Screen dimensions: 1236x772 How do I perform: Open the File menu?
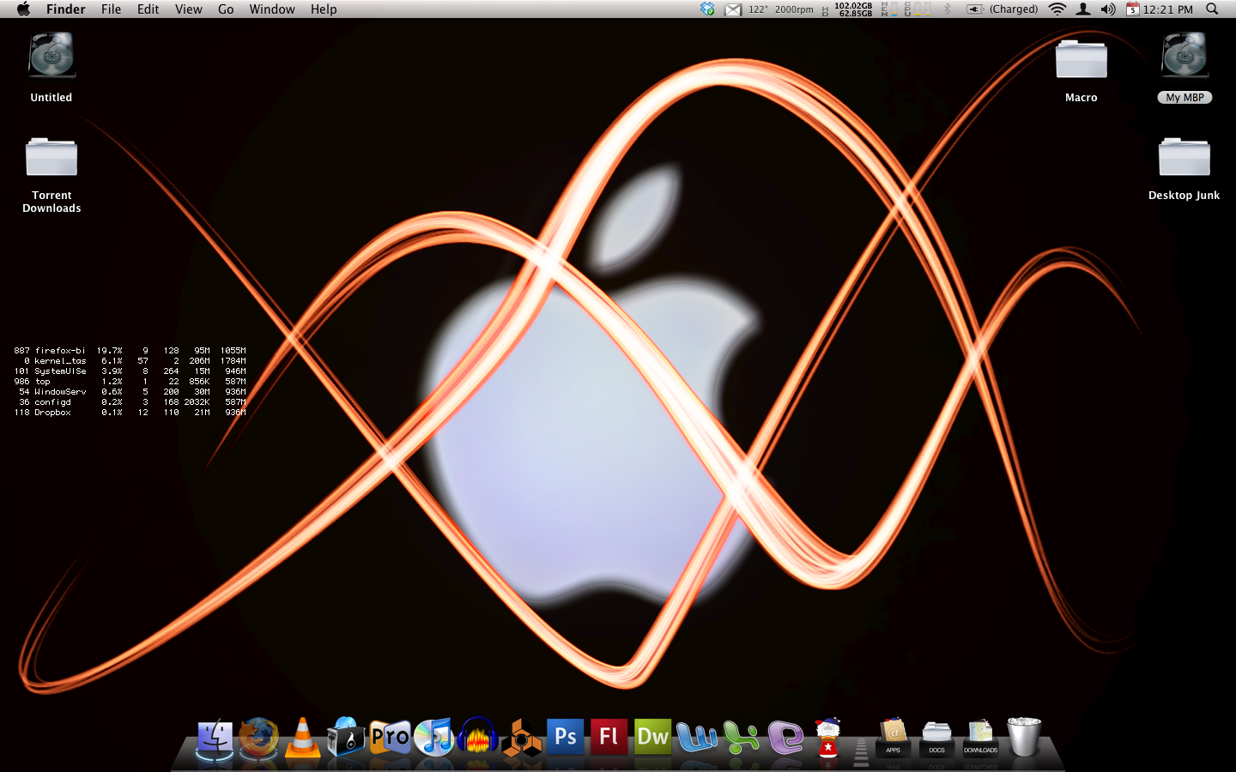[111, 9]
